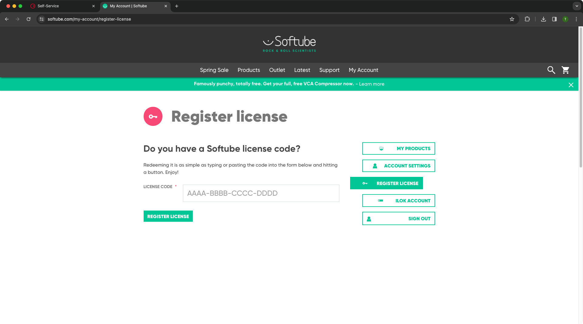Close the Self-Service tab
Viewport: 583px width, 324px height.
[x=94, y=6]
